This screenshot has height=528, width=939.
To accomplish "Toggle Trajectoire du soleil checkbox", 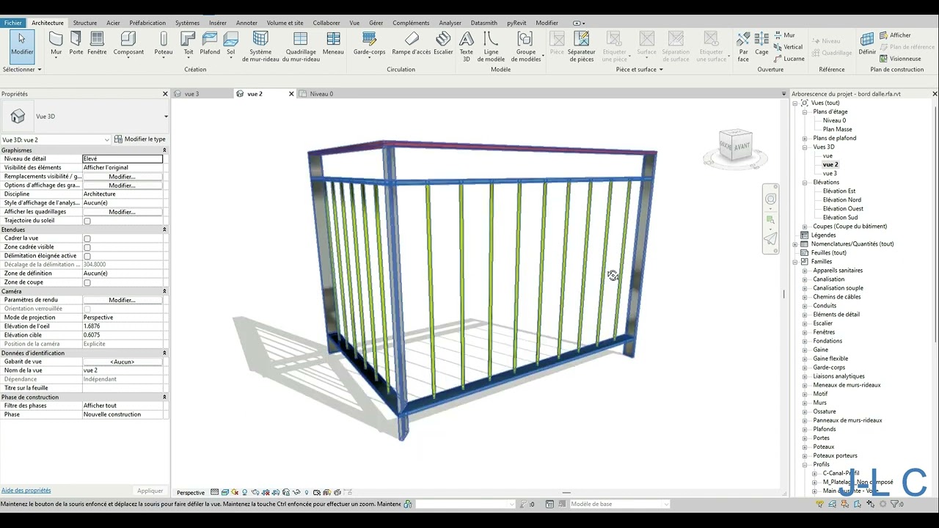I will coord(87,221).
